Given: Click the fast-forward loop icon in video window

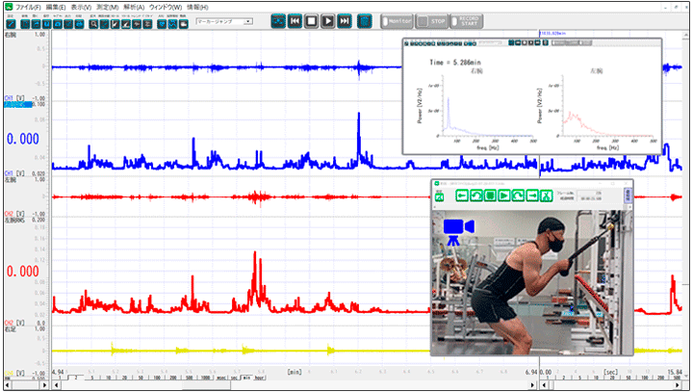Looking at the screenshot, I should pos(518,196).
